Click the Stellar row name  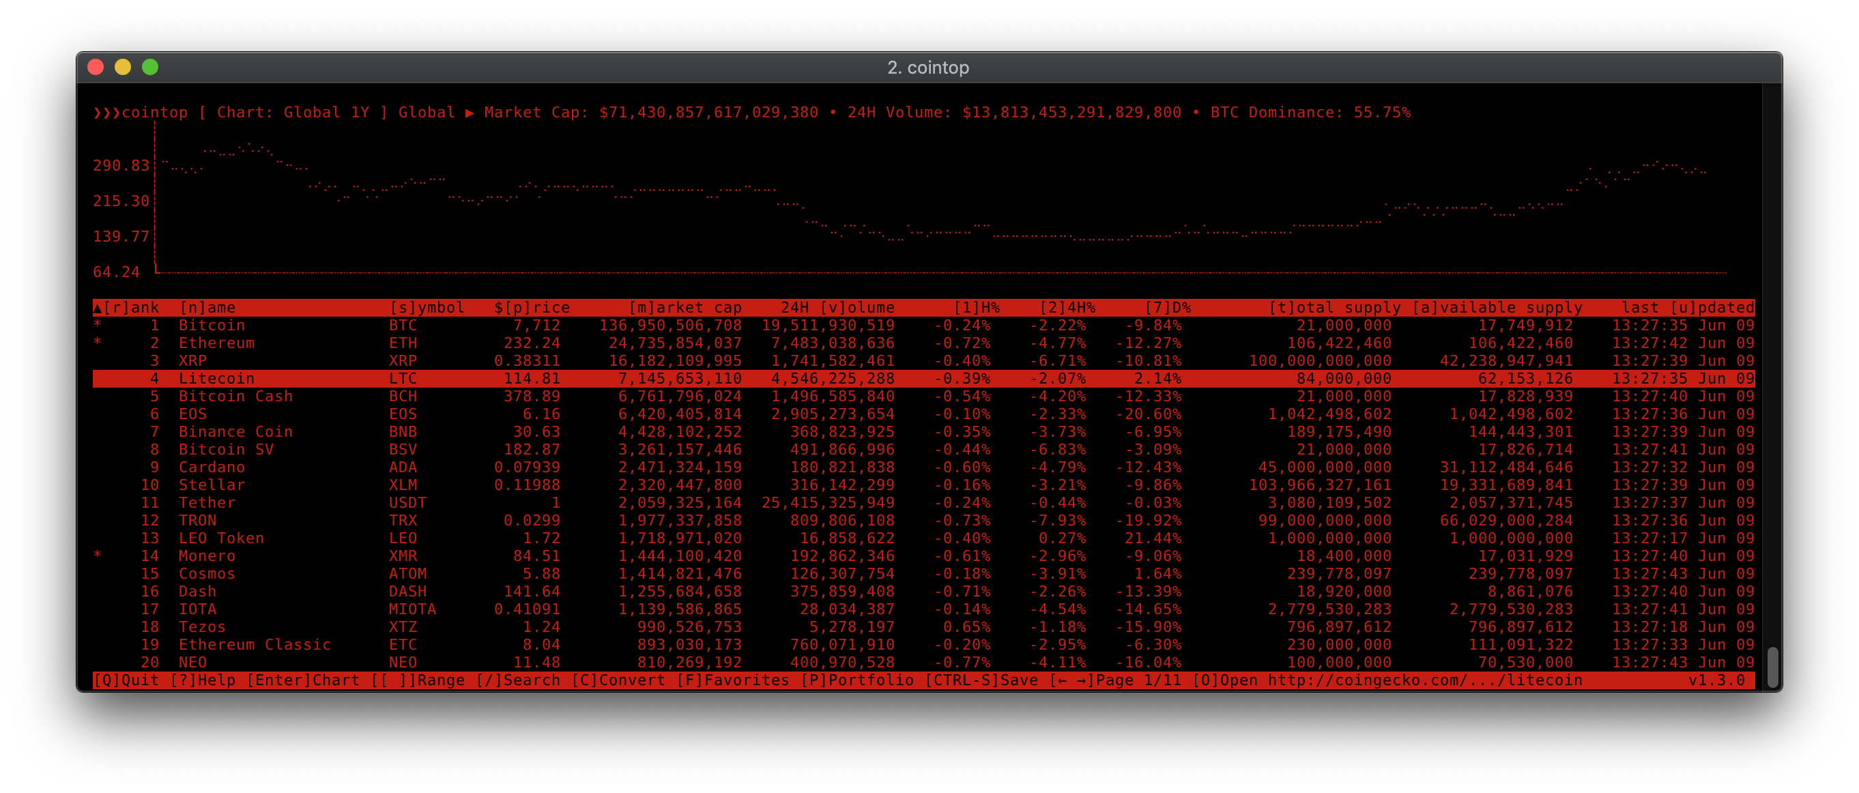(212, 485)
